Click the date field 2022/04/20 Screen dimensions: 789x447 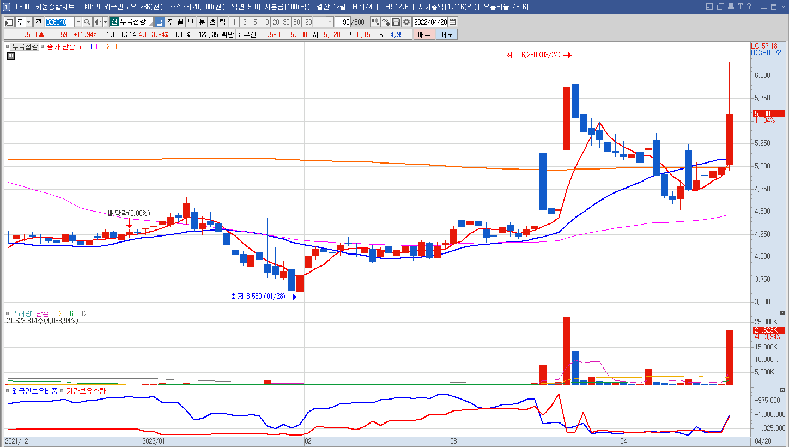pos(430,22)
